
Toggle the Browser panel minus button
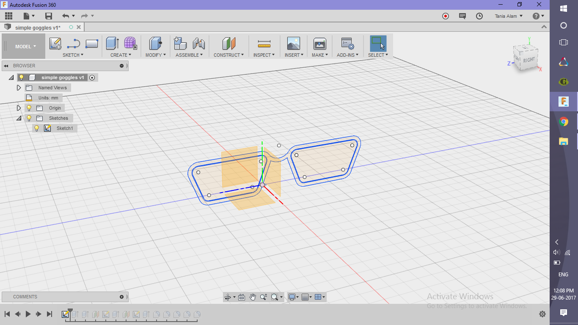[121, 66]
